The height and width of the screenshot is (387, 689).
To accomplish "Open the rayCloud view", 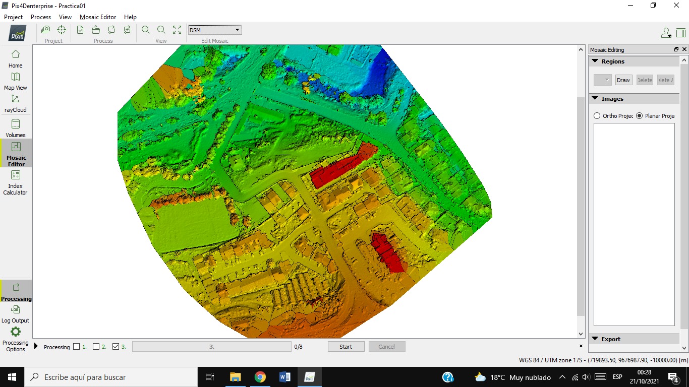I will [16, 102].
